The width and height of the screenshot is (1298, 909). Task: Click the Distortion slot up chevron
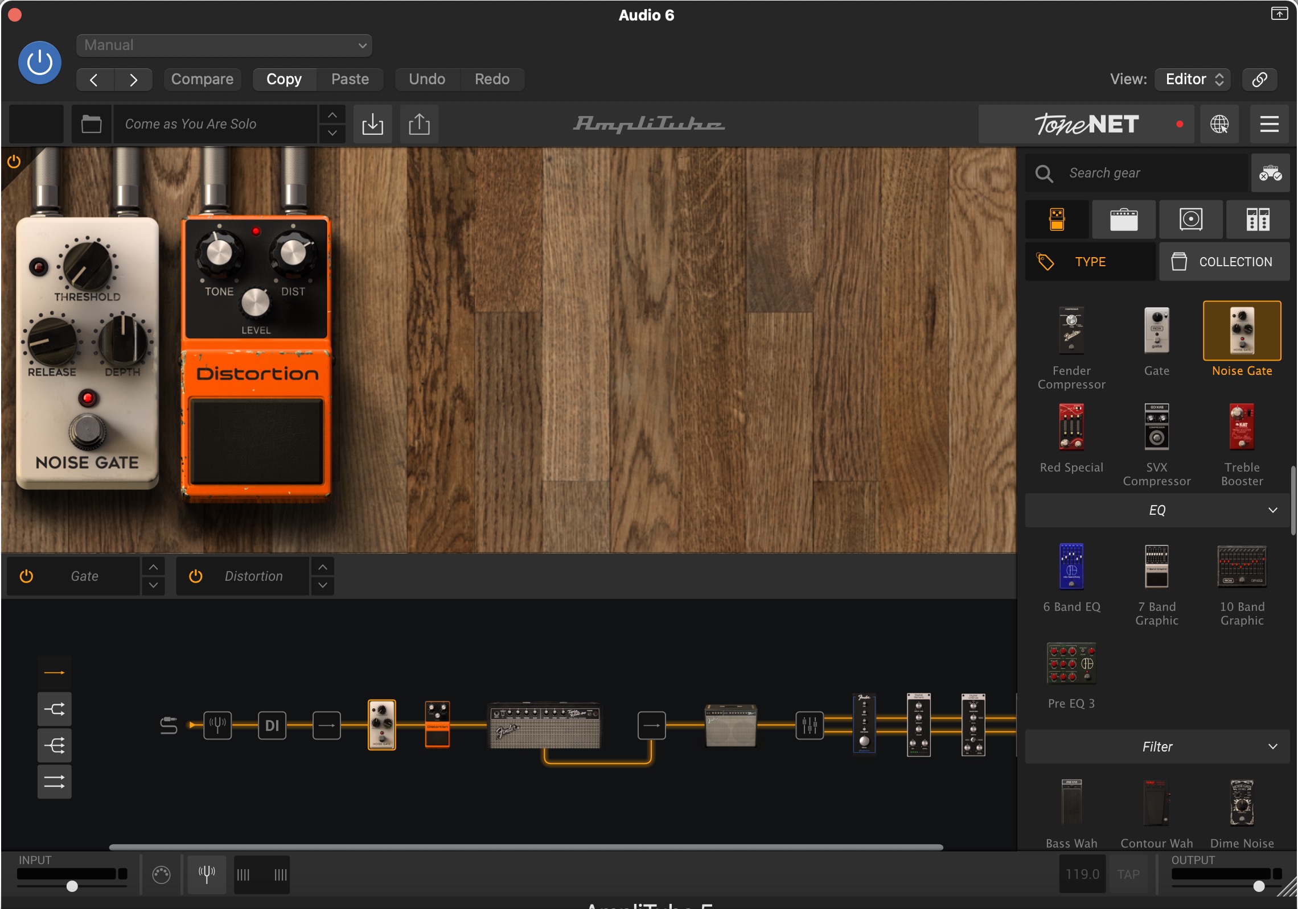(322, 567)
